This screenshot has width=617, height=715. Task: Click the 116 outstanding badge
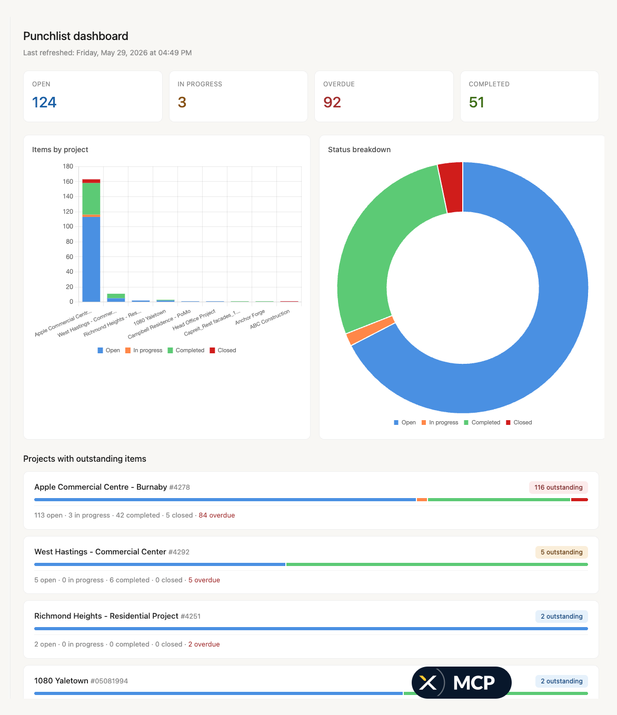[x=559, y=488]
